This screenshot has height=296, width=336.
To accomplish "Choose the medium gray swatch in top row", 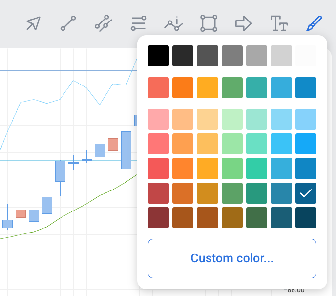I will click(232, 56).
